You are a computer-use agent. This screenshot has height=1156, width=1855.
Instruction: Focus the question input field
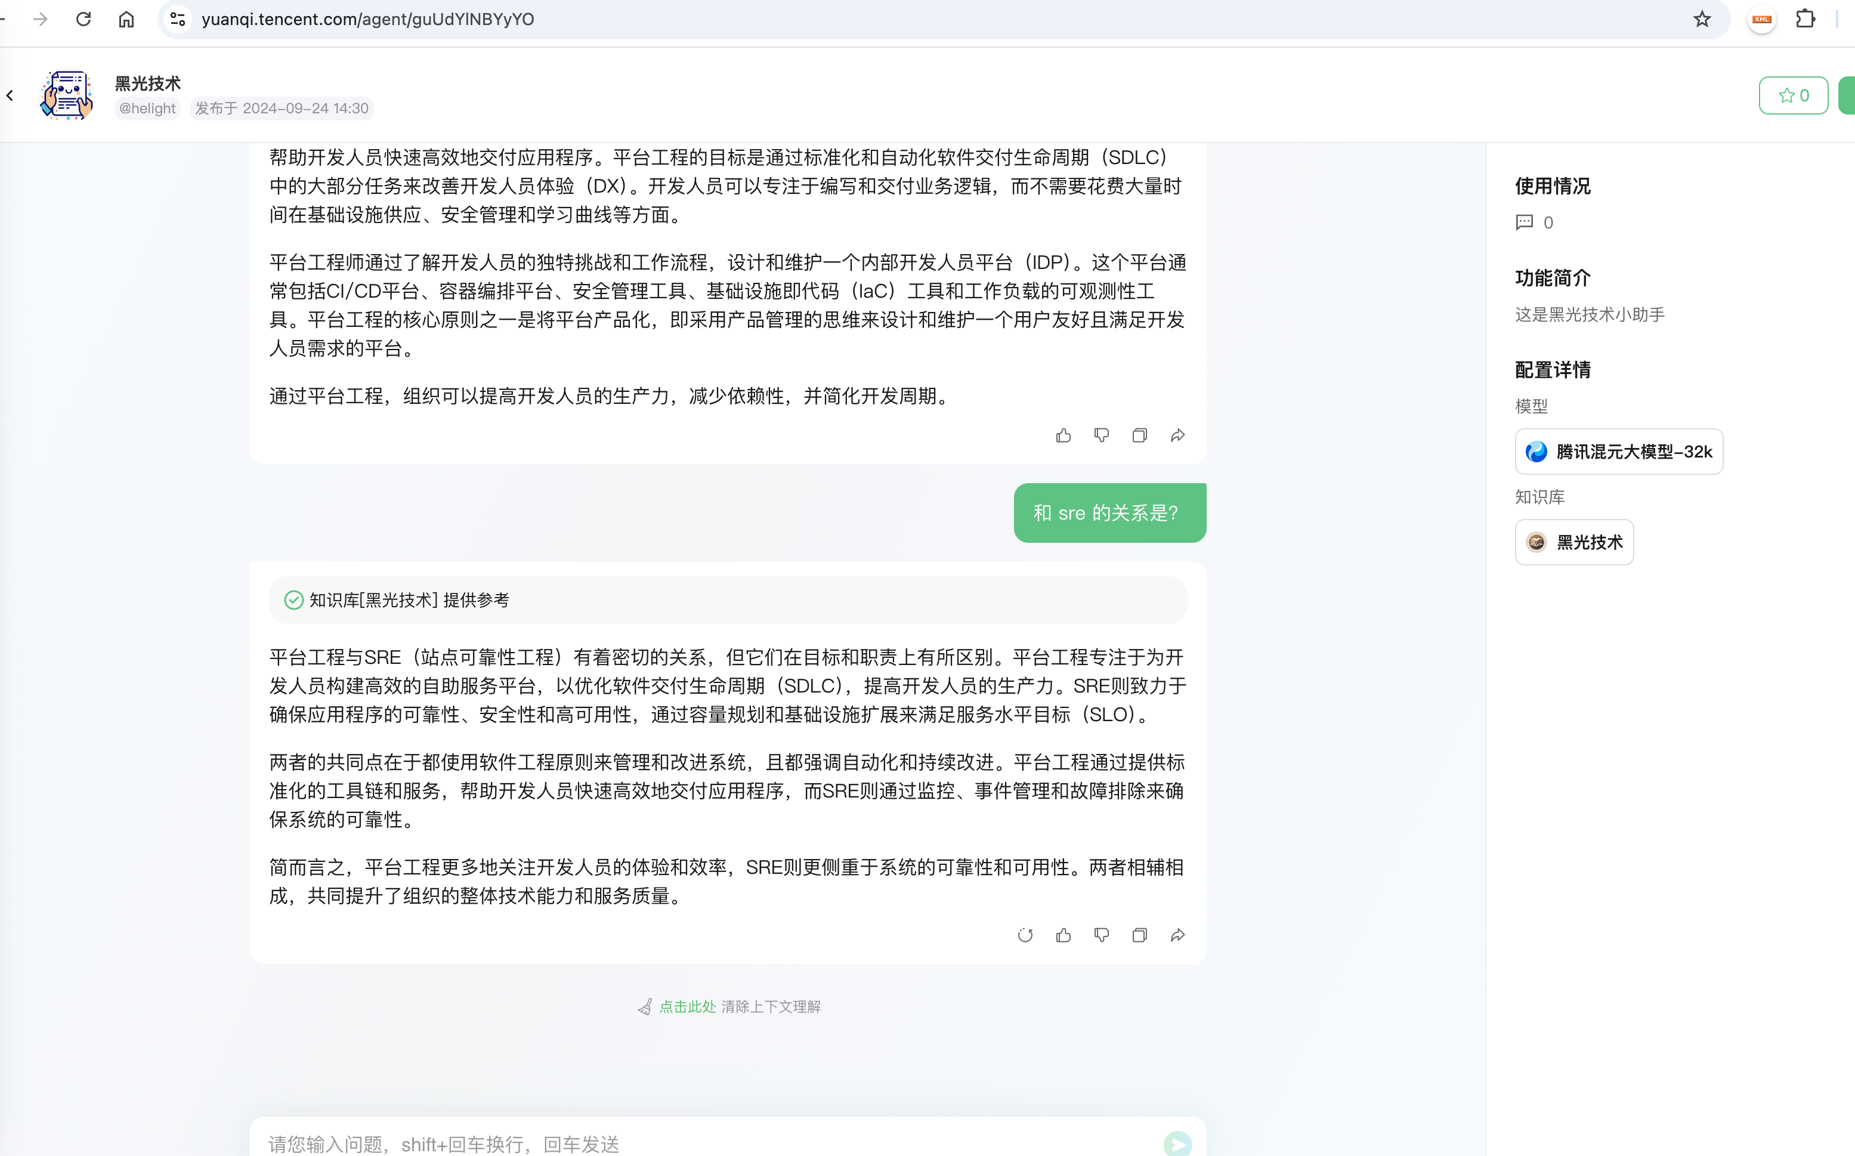tap(707, 1143)
